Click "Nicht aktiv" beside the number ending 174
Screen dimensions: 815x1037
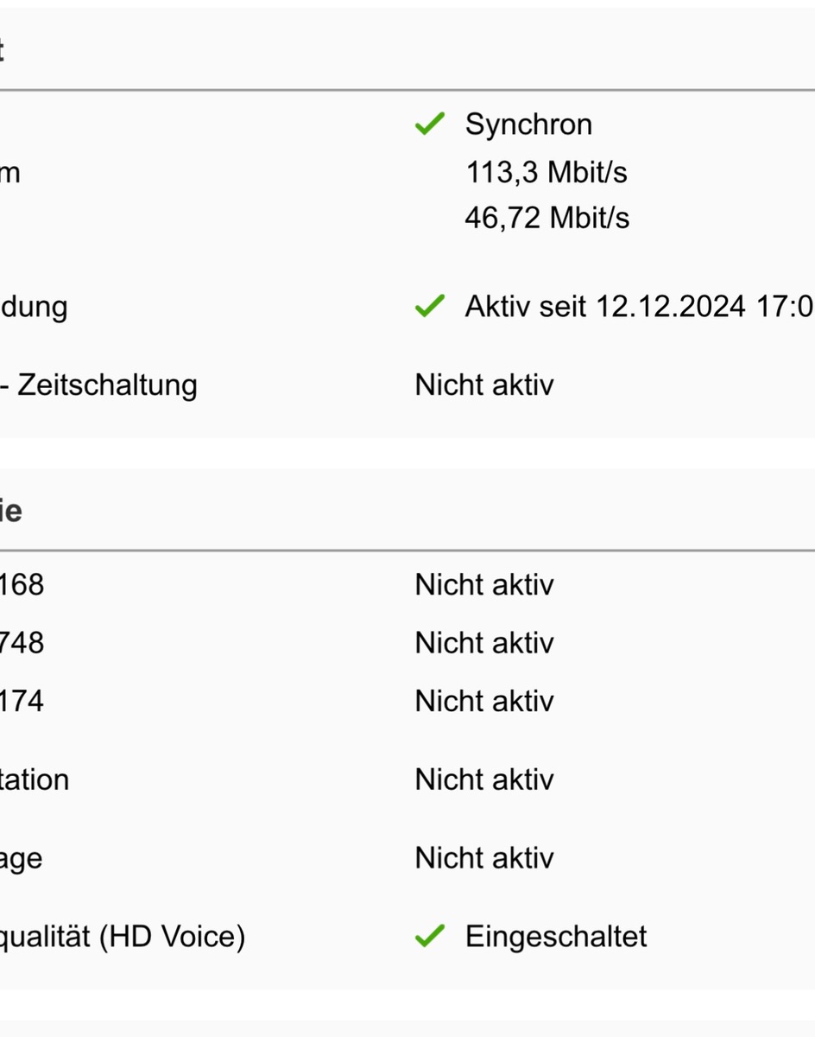tap(483, 701)
